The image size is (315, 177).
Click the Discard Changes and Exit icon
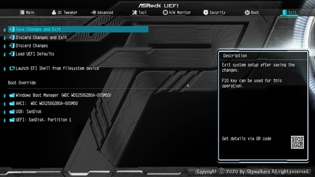point(12,37)
